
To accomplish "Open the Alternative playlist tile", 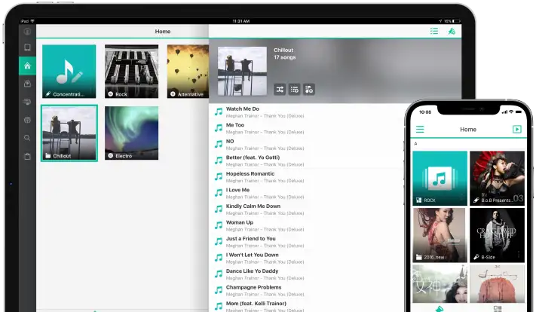I will [188, 72].
